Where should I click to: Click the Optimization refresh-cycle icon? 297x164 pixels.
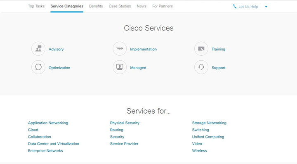coord(38,67)
